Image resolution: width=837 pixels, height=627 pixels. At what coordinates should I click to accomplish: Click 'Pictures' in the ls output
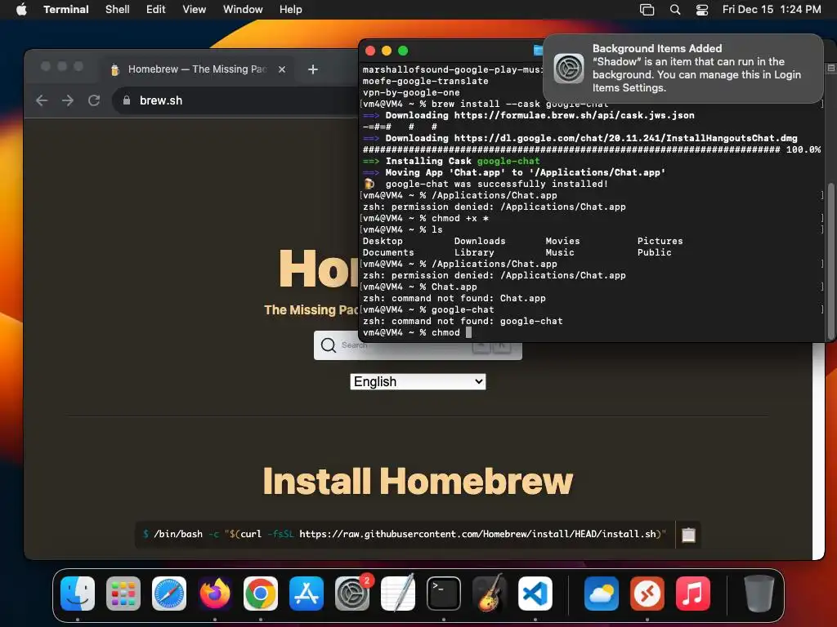[x=660, y=241]
